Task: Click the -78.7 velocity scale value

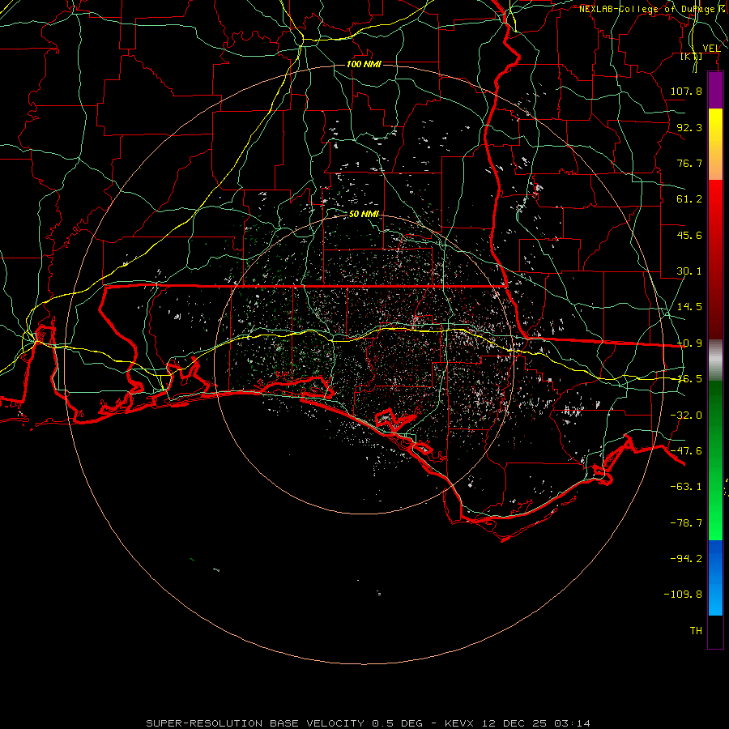Action: click(x=686, y=523)
